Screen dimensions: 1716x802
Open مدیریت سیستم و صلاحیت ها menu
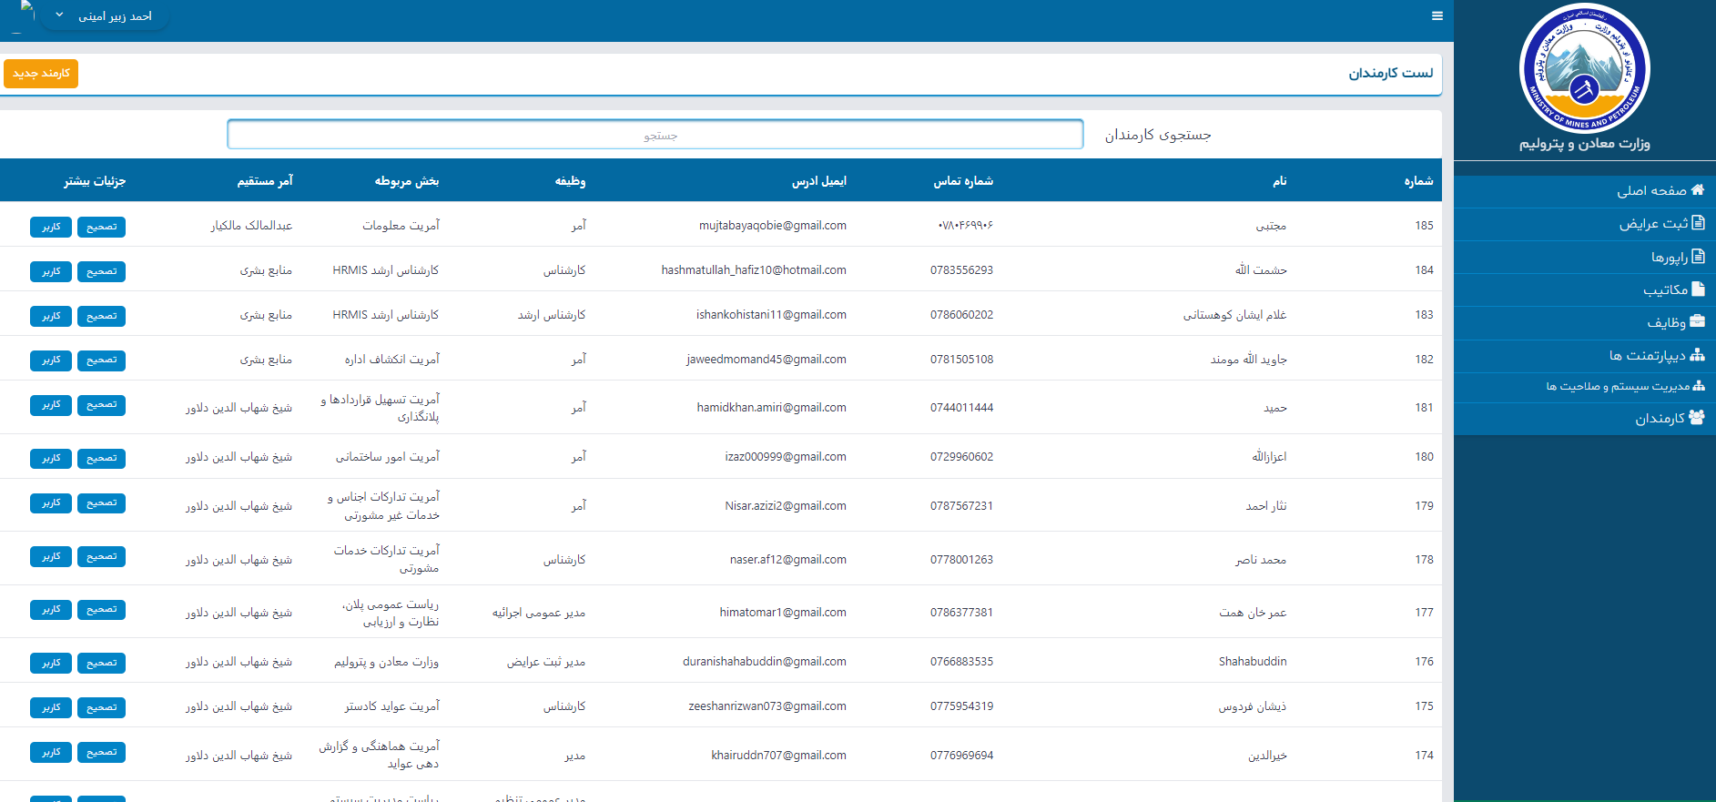1617,387
